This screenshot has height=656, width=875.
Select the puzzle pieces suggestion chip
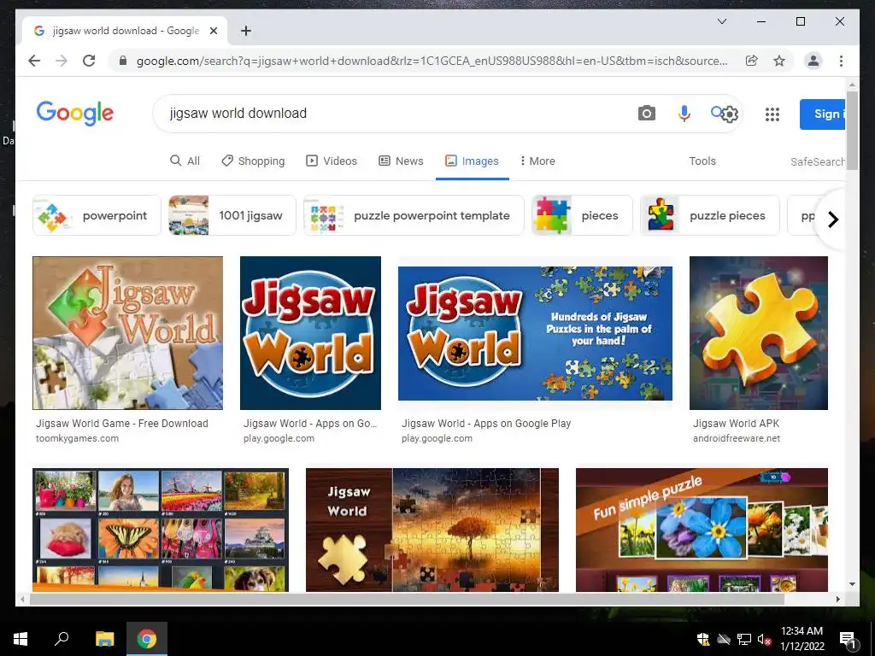pyautogui.click(x=709, y=215)
